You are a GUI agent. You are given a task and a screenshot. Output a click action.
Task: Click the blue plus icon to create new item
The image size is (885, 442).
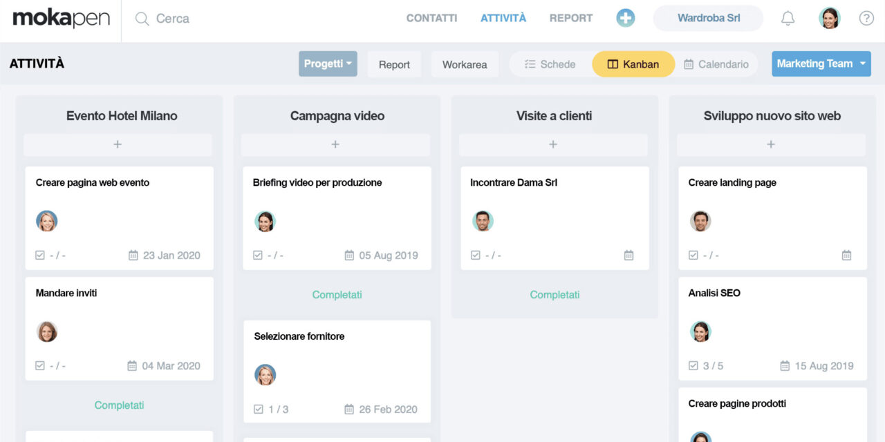625,17
